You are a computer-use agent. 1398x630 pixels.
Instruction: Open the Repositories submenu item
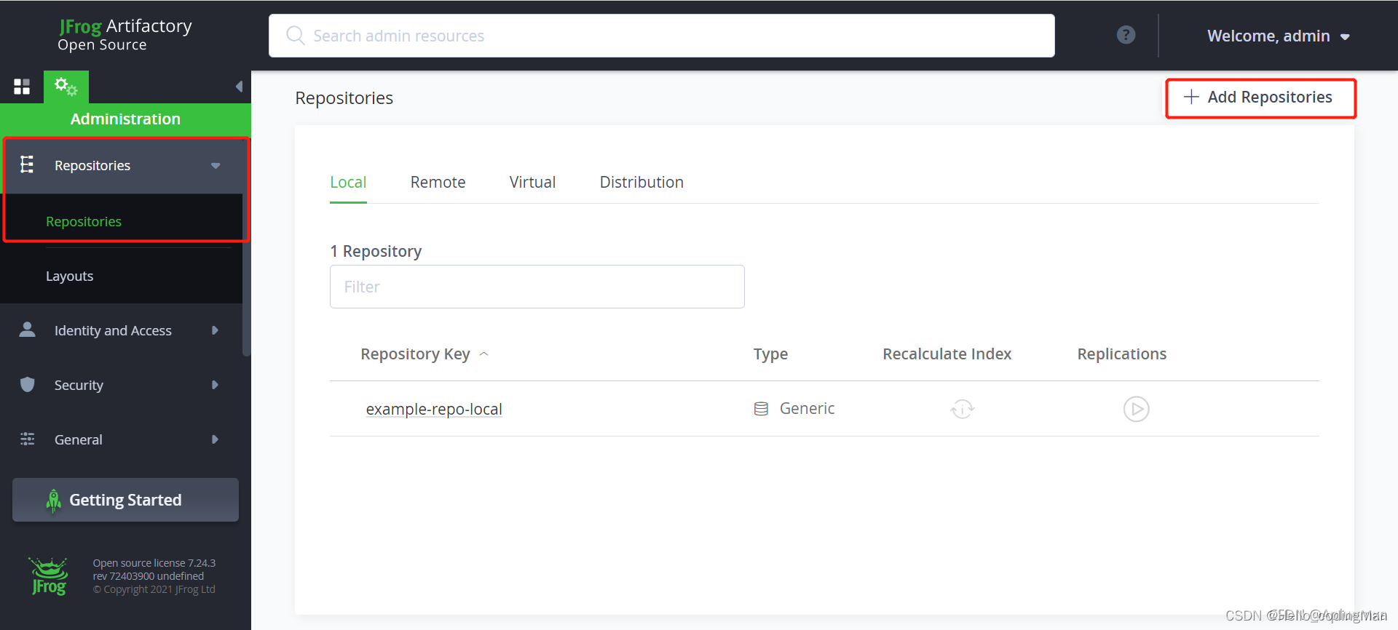[84, 221]
